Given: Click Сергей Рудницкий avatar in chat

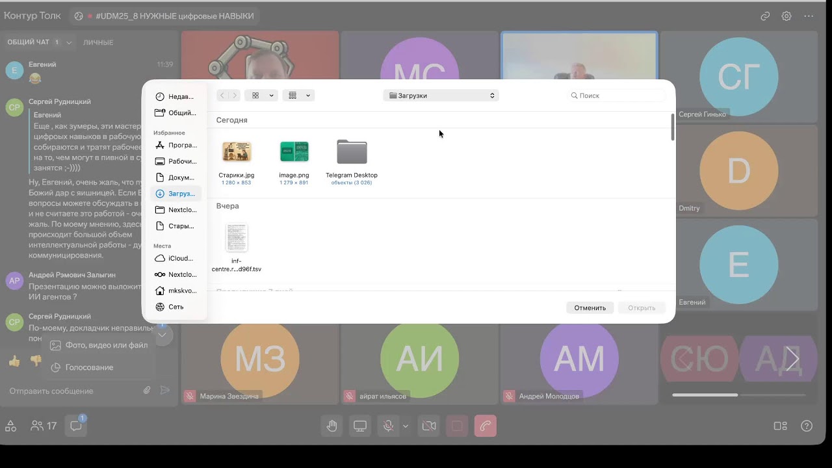Looking at the screenshot, I should point(14,107).
